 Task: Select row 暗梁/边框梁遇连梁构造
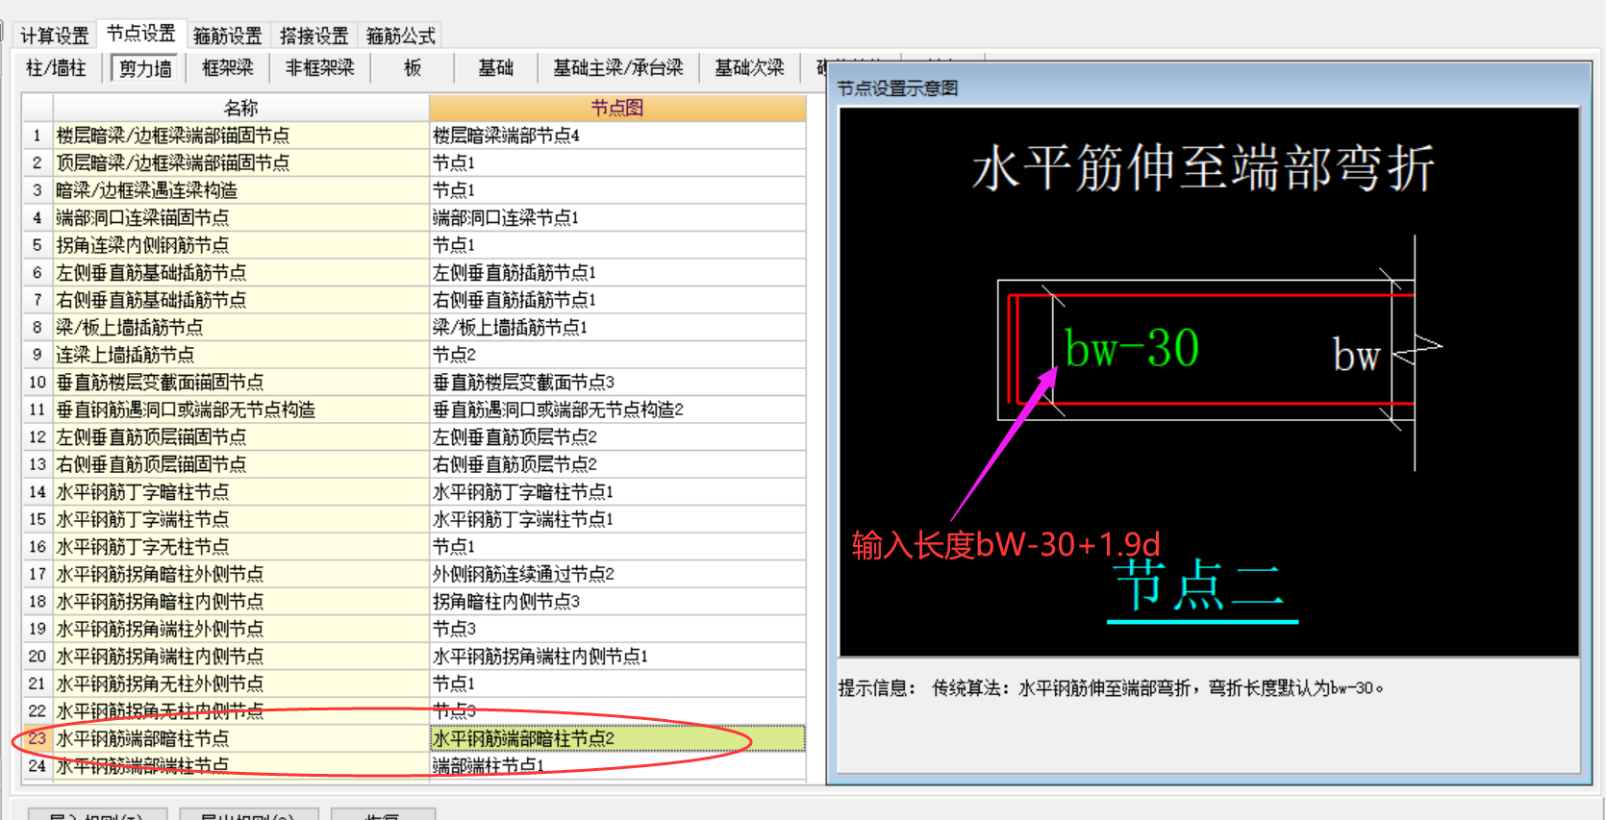pos(240,190)
